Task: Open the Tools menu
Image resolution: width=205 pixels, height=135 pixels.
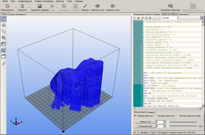Action: [69, 1]
